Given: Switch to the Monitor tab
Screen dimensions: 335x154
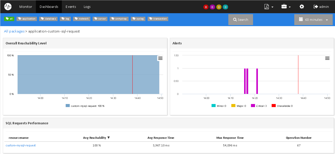Looking at the screenshot, I should 26,7.
